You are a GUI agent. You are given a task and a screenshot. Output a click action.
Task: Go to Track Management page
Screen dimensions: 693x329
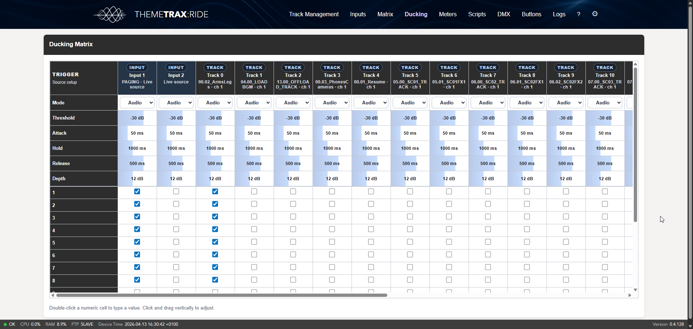[x=314, y=14]
